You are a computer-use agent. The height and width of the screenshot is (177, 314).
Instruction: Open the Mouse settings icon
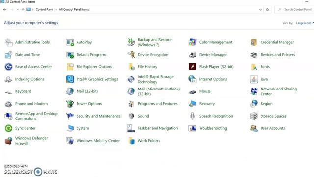click(x=192, y=92)
